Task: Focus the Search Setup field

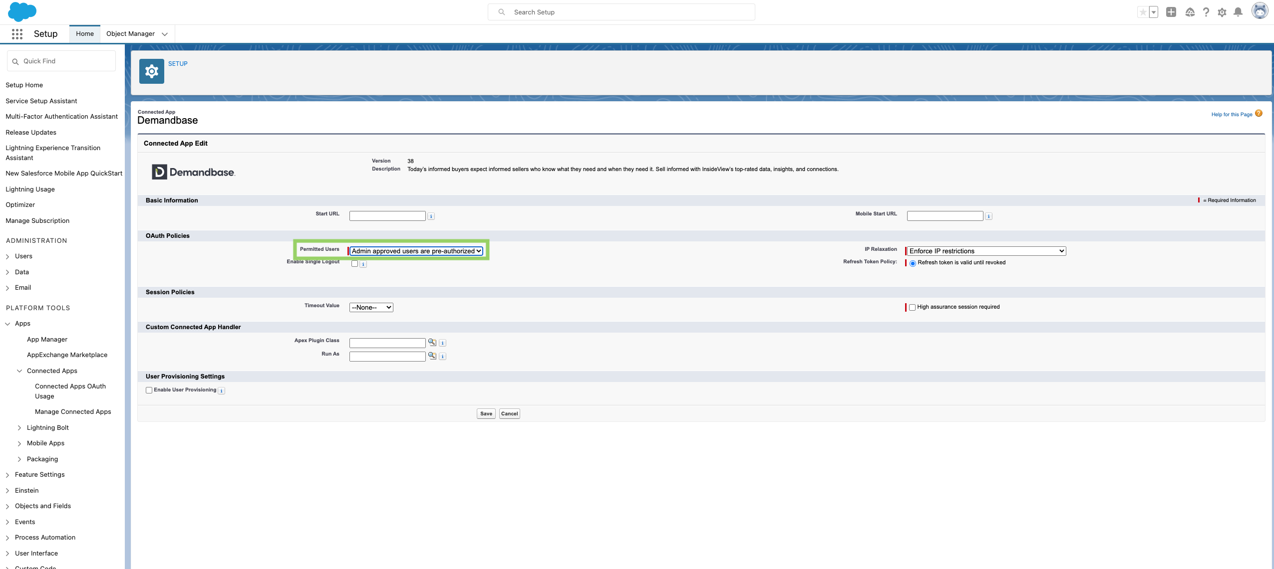Action: point(621,12)
